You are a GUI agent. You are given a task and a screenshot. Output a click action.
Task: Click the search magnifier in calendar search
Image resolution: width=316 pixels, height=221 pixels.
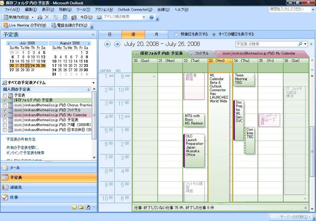pyautogui.click(x=300, y=44)
